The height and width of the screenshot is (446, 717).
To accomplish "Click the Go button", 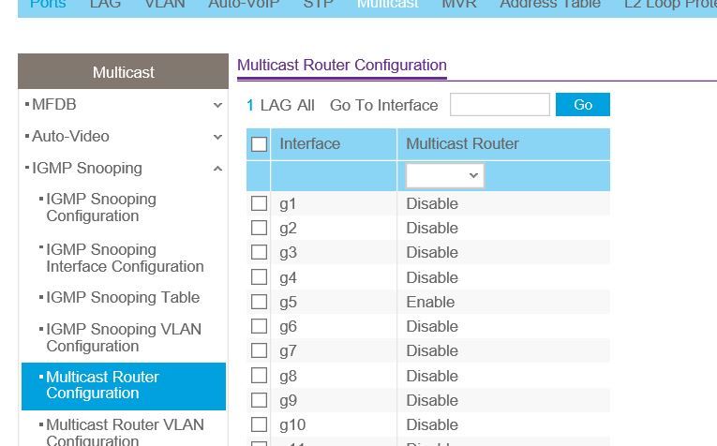I will click(583, 105).
